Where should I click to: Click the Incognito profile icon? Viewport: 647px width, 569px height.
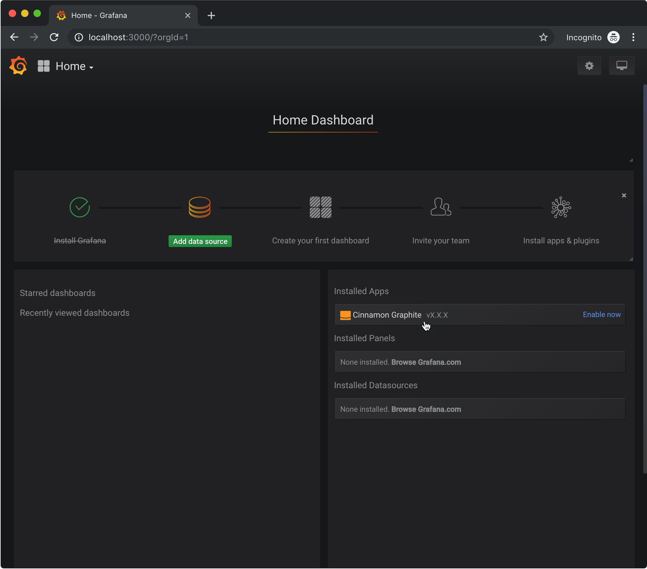tap(613, 37)
